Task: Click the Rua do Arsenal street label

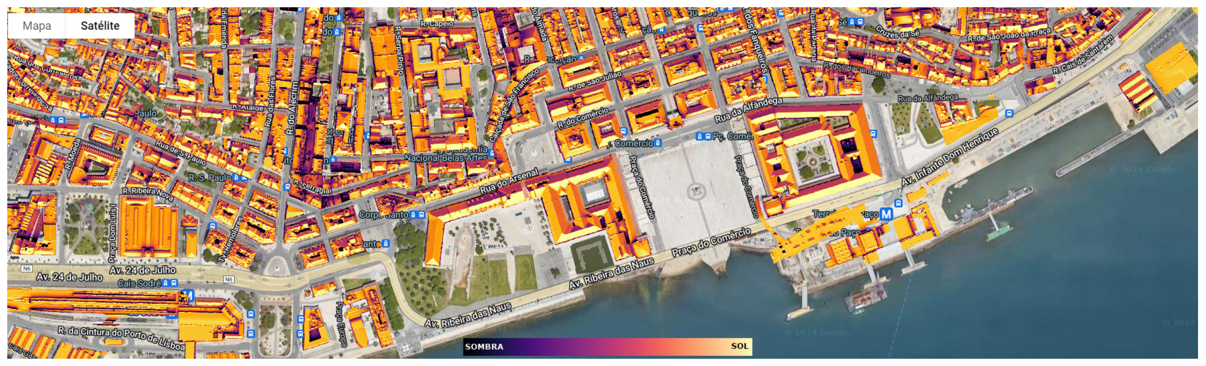Action: click(x=509, y=181)
